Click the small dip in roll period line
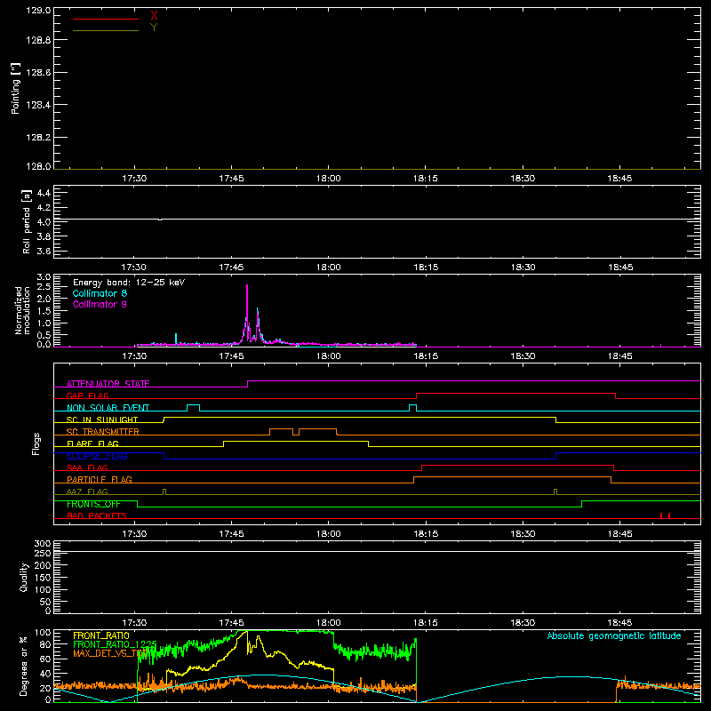The image size is (711, 711). tap(160, 220)
